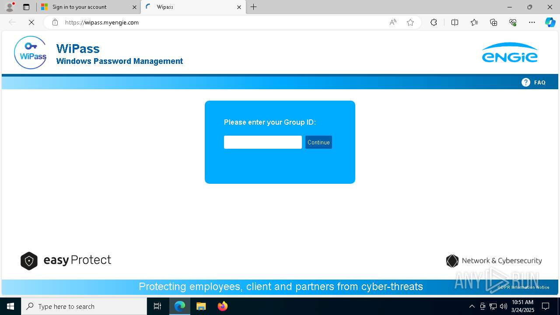
Task: Close the Wipass tab
Action: point(239,7)
